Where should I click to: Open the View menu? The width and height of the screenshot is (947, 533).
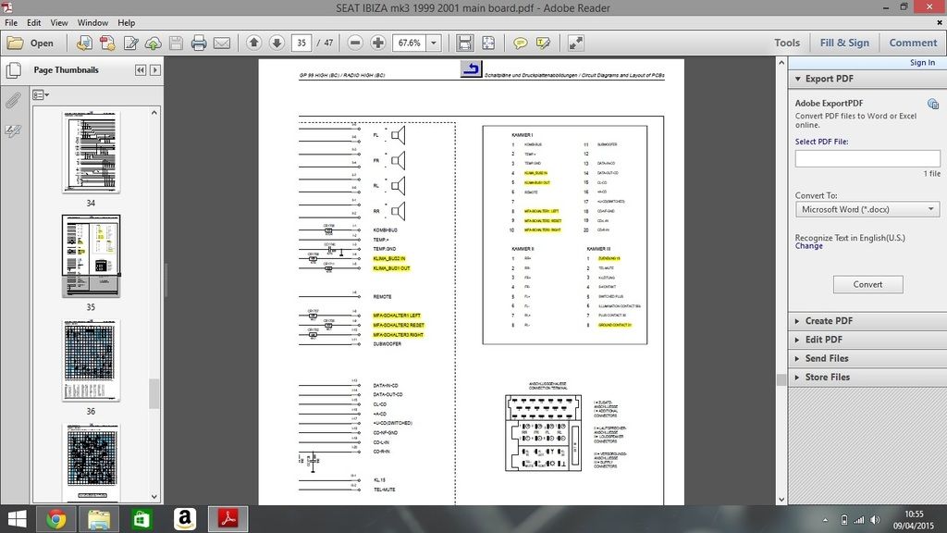[58, 22]
